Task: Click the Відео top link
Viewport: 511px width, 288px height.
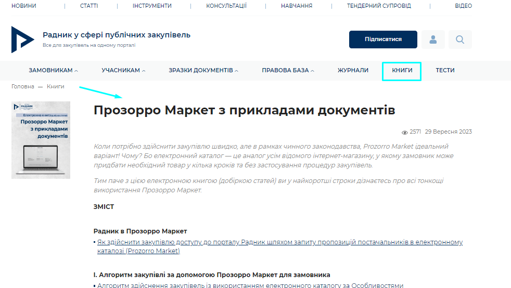Action: pos(463,6)
